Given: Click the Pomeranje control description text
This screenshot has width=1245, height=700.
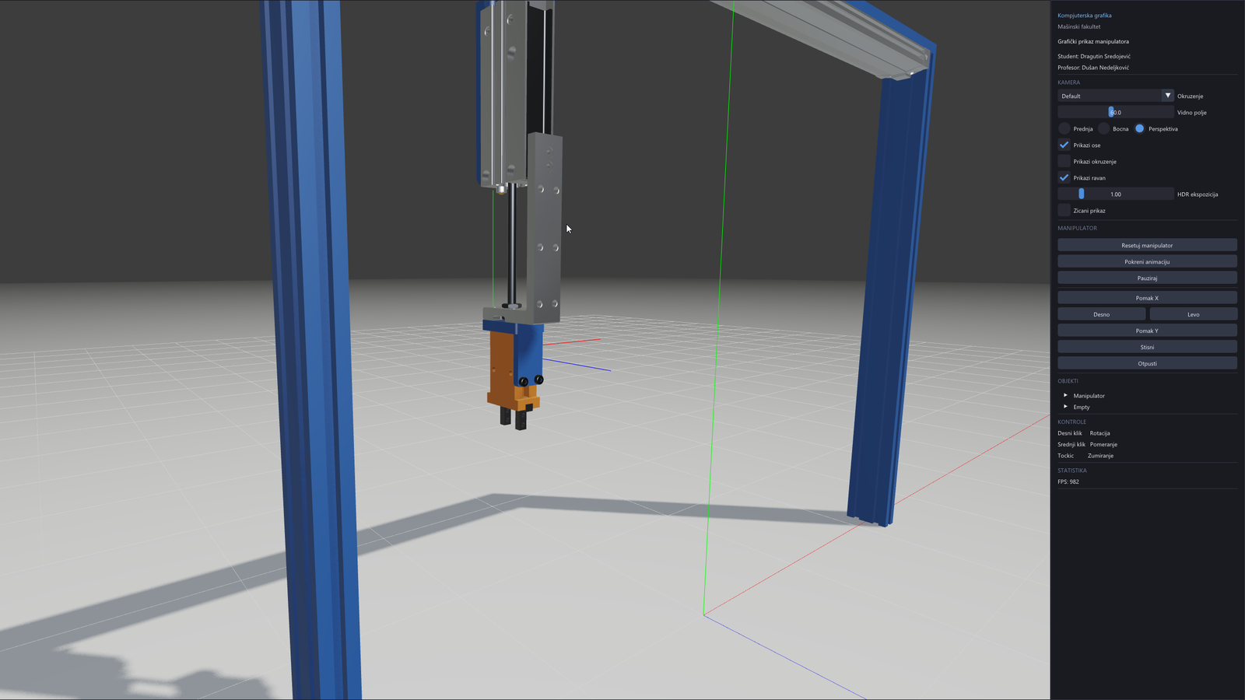Looking at the screenshot, I should click(x=1103, y=444).
